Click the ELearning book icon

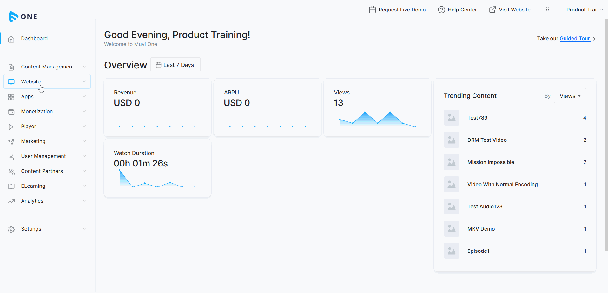point(11,186)
